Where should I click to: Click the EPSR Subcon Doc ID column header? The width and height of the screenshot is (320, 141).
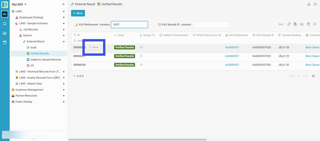pos(207,35)
